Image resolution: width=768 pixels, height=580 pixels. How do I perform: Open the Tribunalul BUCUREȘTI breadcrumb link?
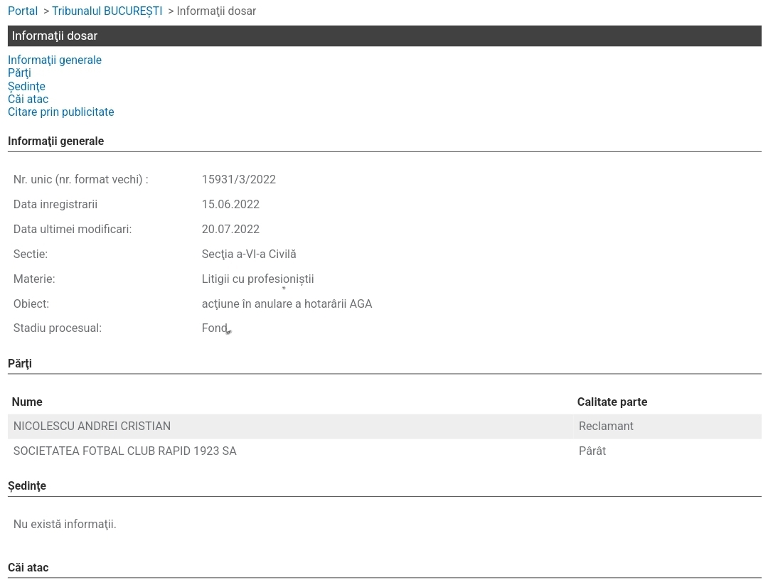pos(107,11)
